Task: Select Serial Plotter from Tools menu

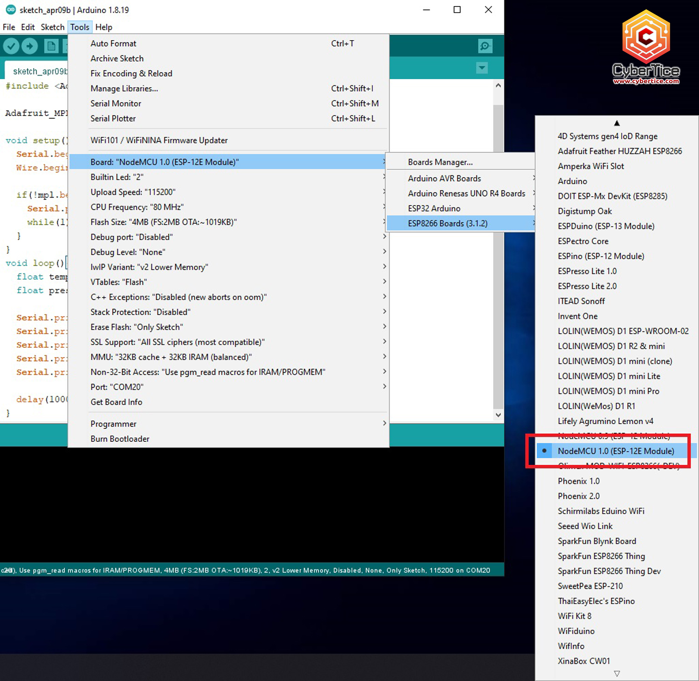Action: tap(113, 118)
